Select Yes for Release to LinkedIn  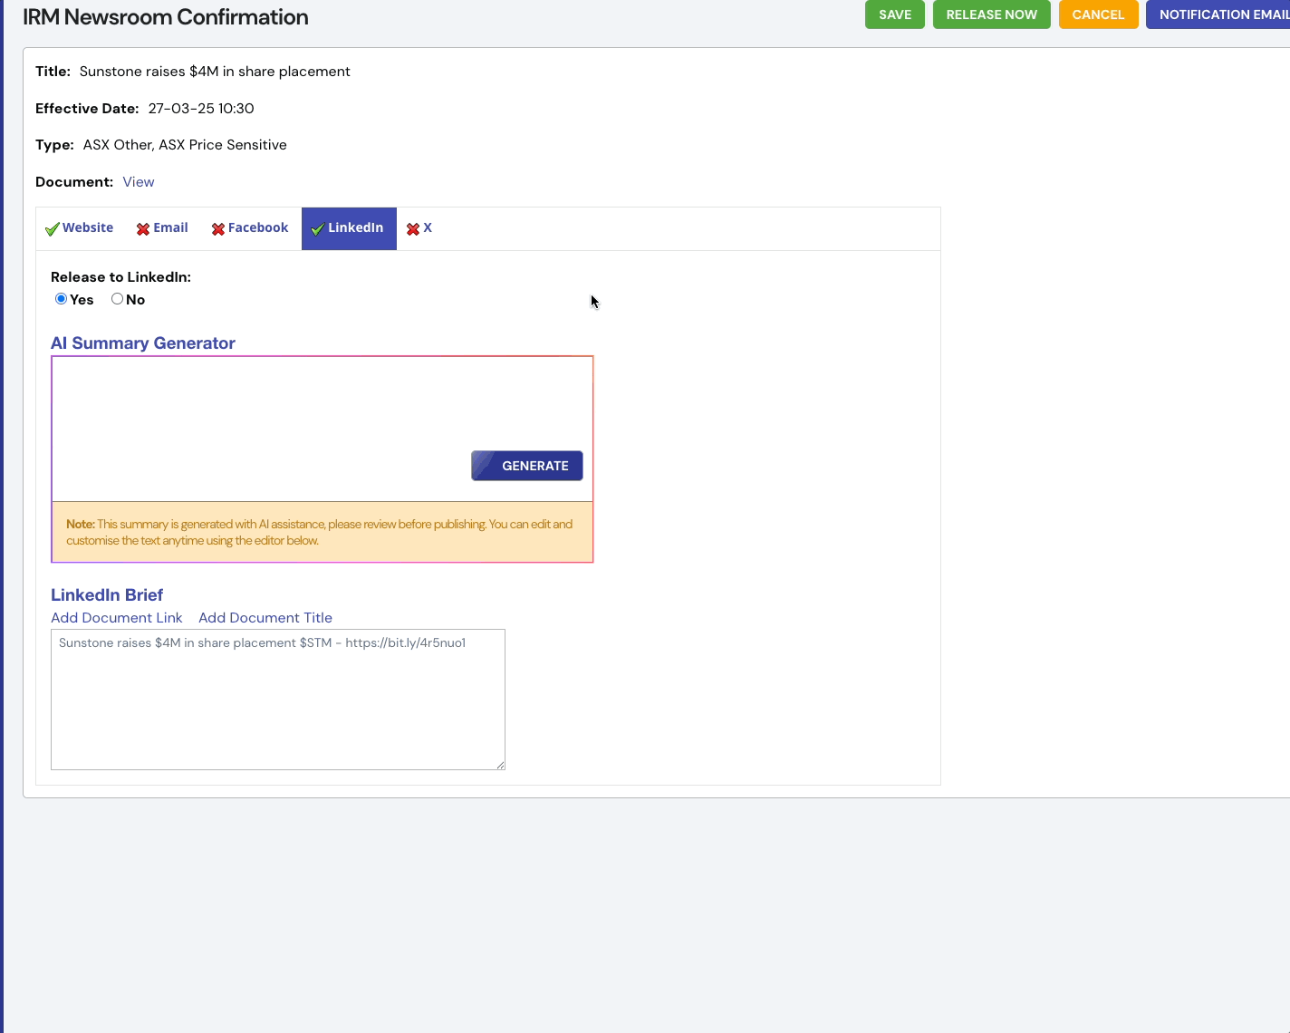(61, 298)
